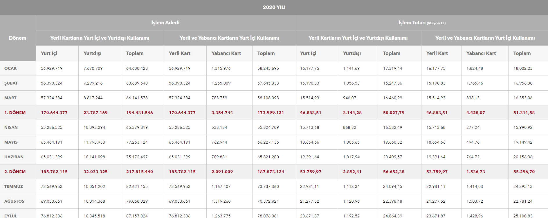Click value 19.149,42 in MAYIS row
Screen dimensions: 548x218
pyautogui.click(x=523, y=142)
